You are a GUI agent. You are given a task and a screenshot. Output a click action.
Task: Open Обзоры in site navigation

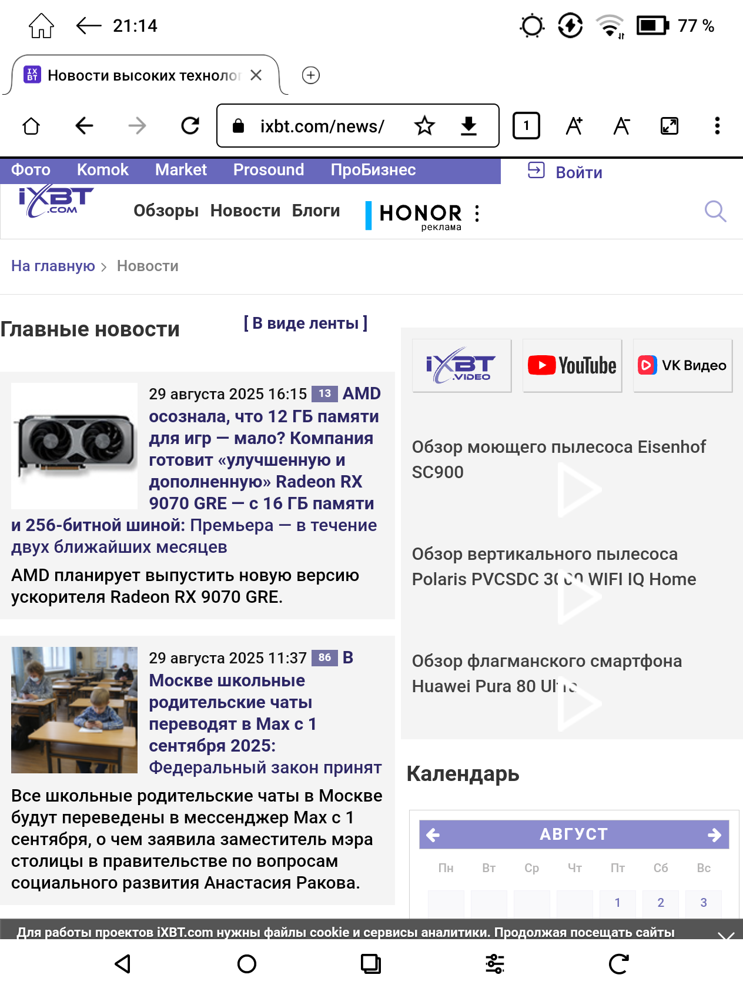166,211
